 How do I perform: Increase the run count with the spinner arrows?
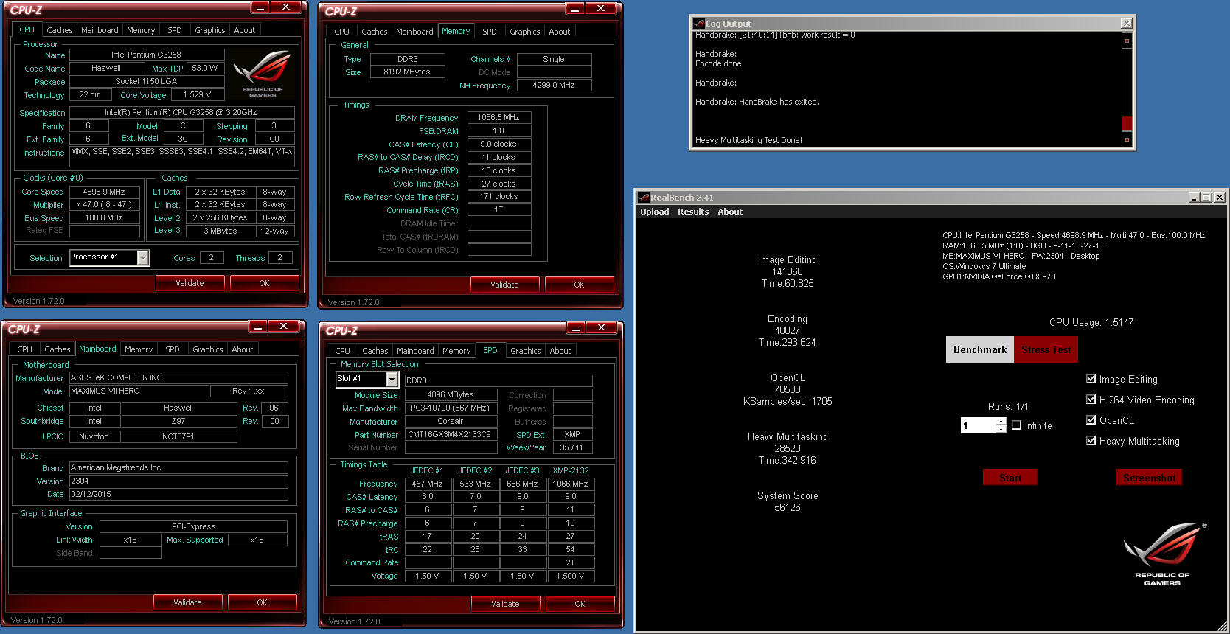[x=1001, y=422]
